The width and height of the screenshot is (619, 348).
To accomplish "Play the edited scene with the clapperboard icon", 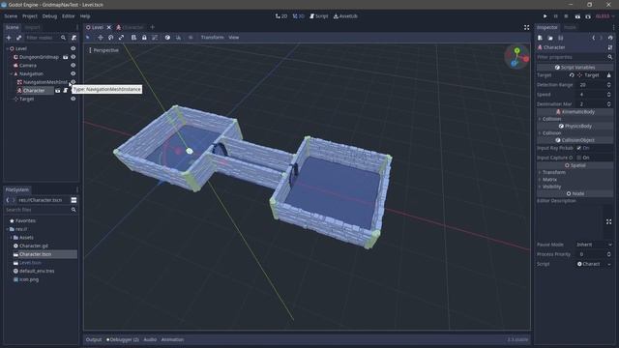I will point(577,16).
